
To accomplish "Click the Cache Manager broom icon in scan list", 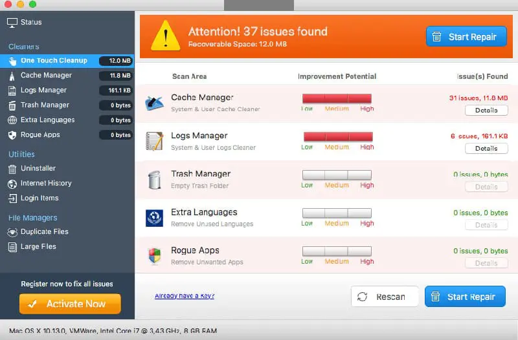I will coord(154,103).
